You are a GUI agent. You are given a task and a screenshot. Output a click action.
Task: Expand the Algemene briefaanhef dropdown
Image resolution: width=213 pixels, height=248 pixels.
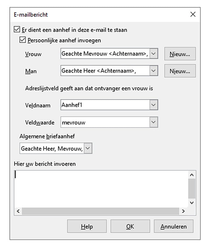(87, 148)
